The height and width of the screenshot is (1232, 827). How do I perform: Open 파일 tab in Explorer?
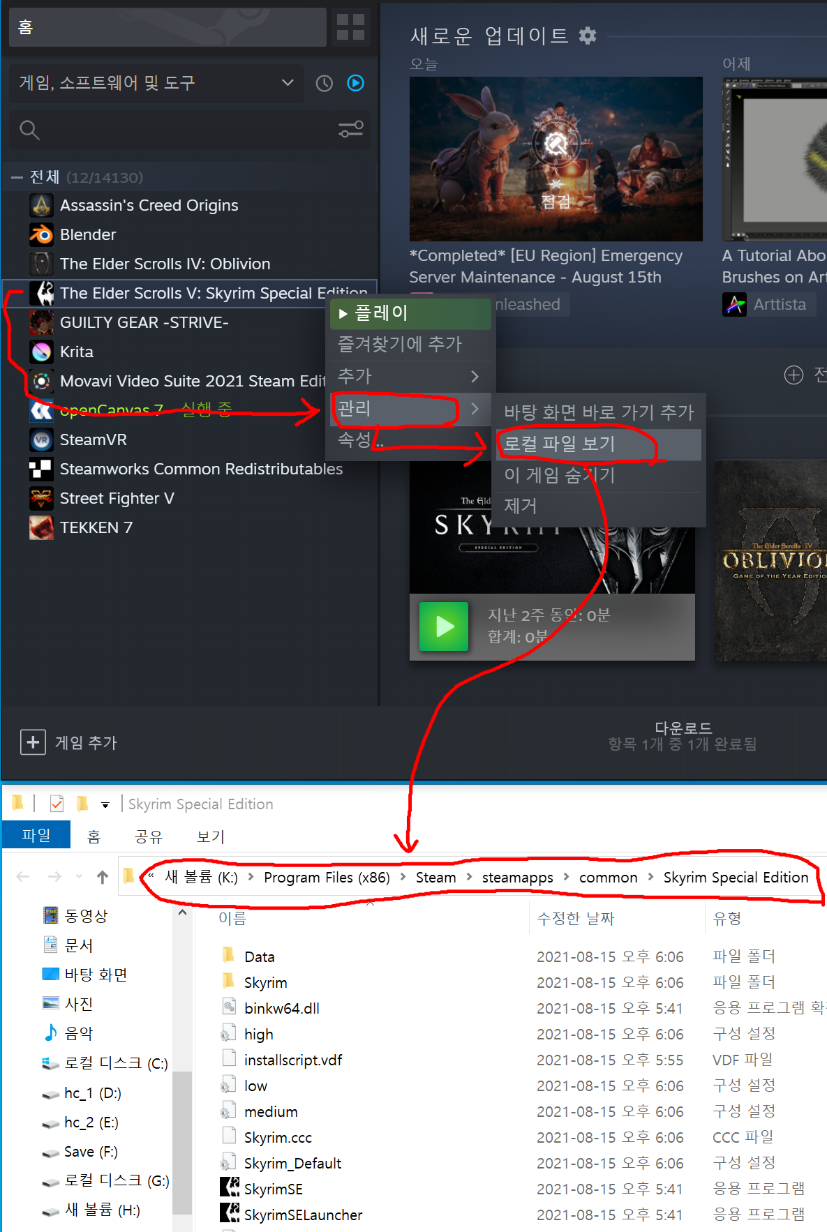pos(36,835)
